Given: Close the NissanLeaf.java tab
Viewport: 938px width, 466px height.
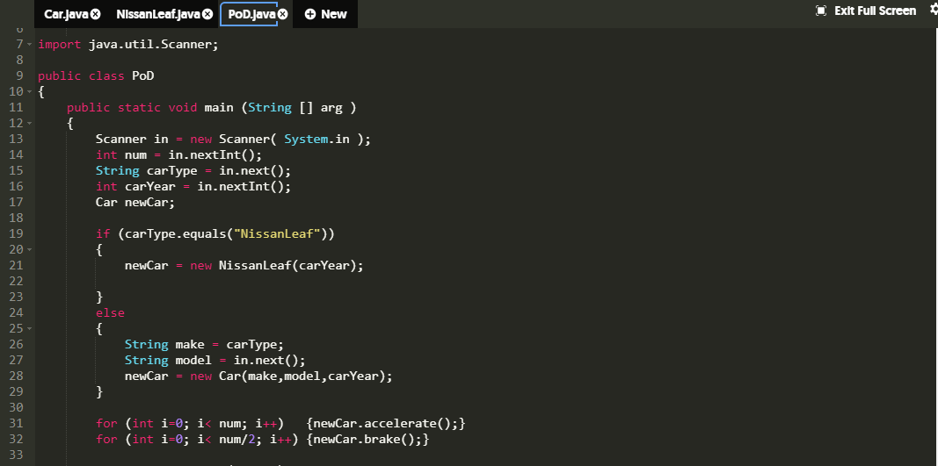Looking at the screenshot, I should click(x=207, y=14).
